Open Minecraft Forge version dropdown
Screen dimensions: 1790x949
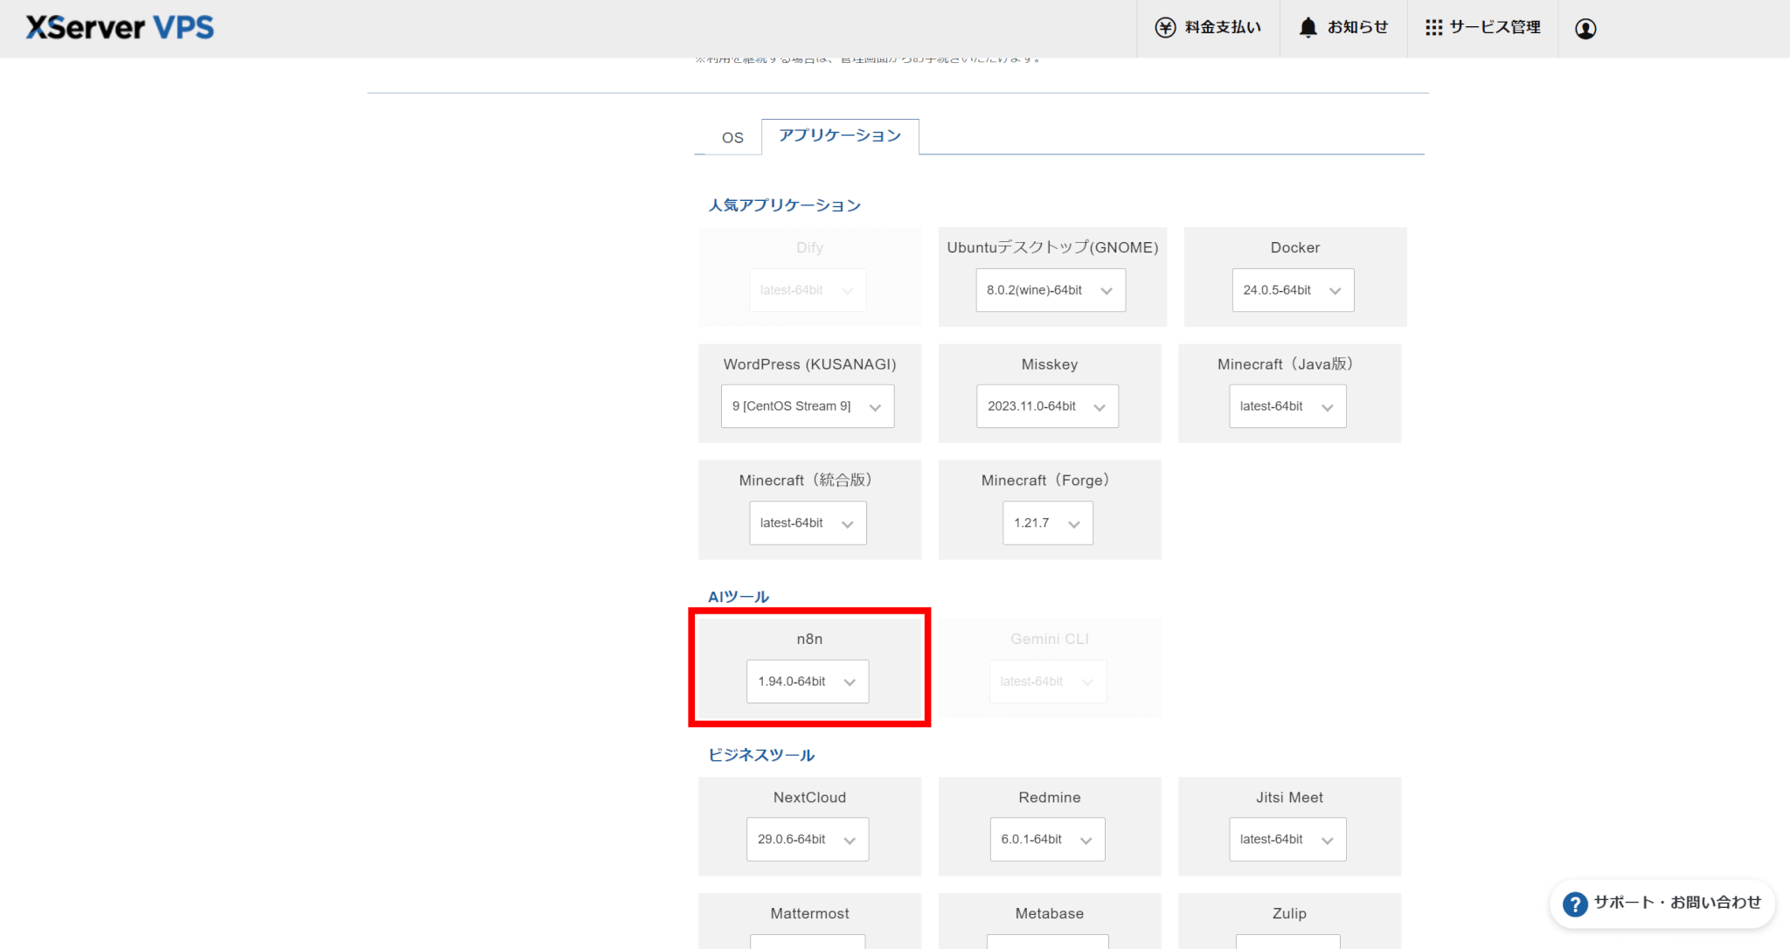point(1047,523)
